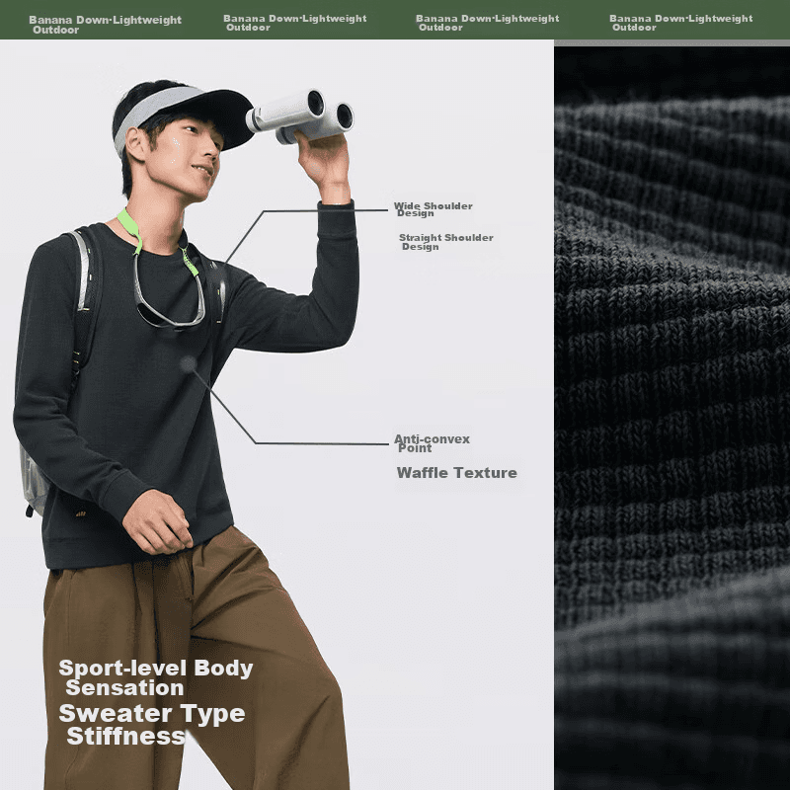Click the "Straight Shoulder Design" label
The width and height of the screenshot is (790, 790).
446,242
